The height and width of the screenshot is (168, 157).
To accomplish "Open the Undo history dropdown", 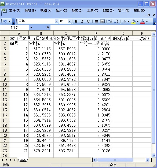I will tap(10, 21).
